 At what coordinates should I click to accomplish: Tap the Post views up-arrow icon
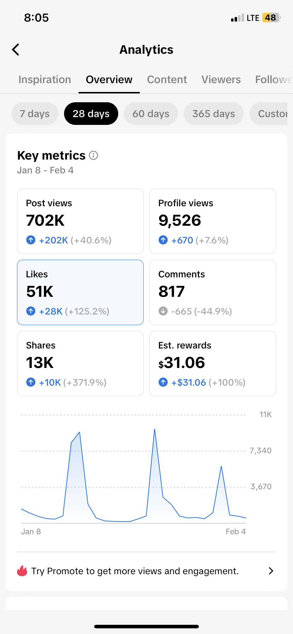coord(31,240)
